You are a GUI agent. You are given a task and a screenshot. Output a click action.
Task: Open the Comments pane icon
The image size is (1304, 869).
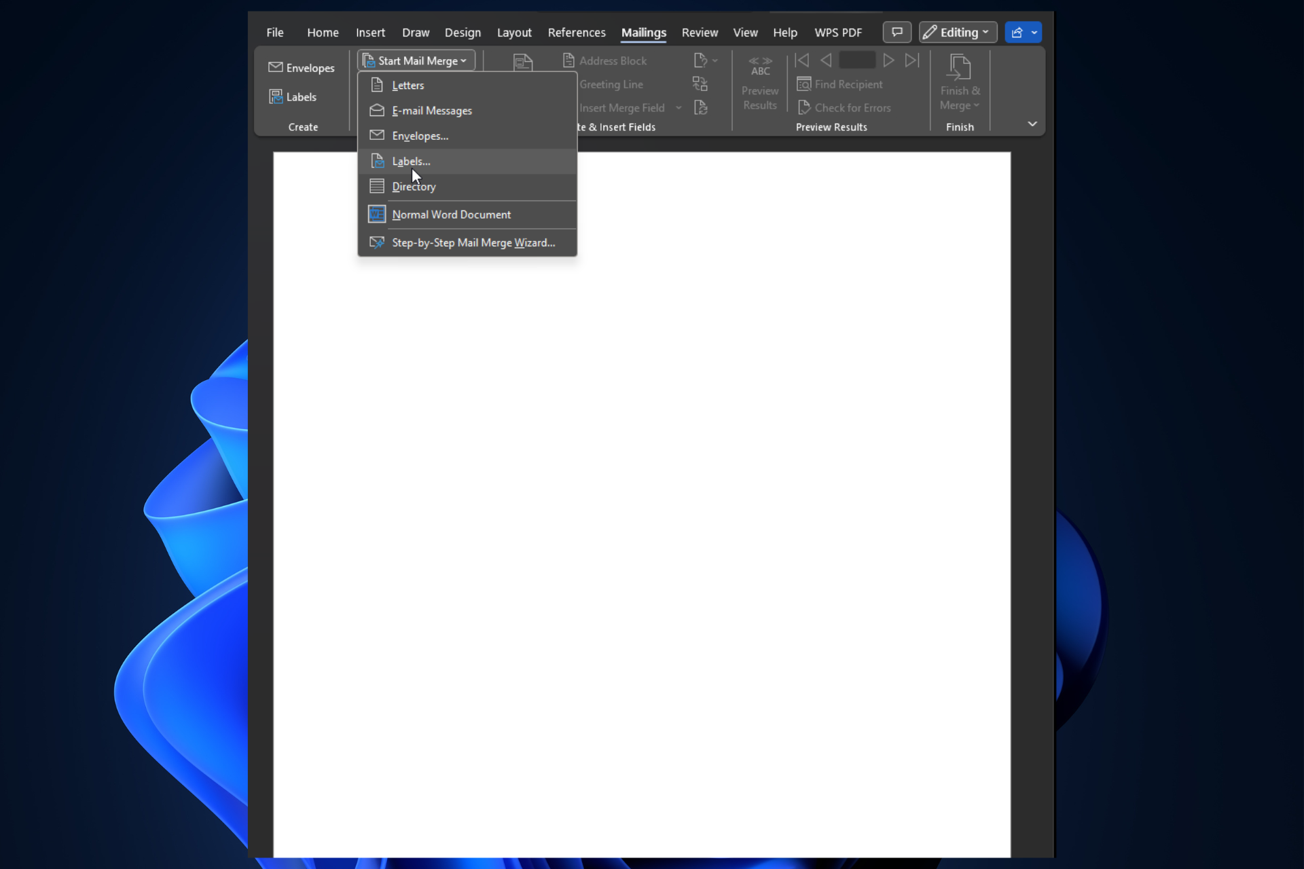coord(896,32)
